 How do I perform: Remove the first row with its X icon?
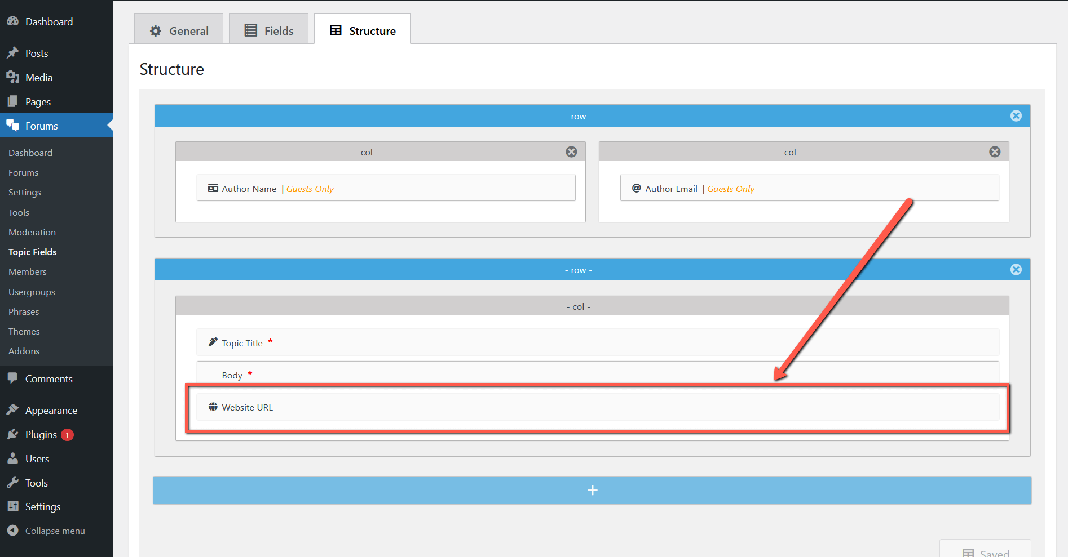1016,116
